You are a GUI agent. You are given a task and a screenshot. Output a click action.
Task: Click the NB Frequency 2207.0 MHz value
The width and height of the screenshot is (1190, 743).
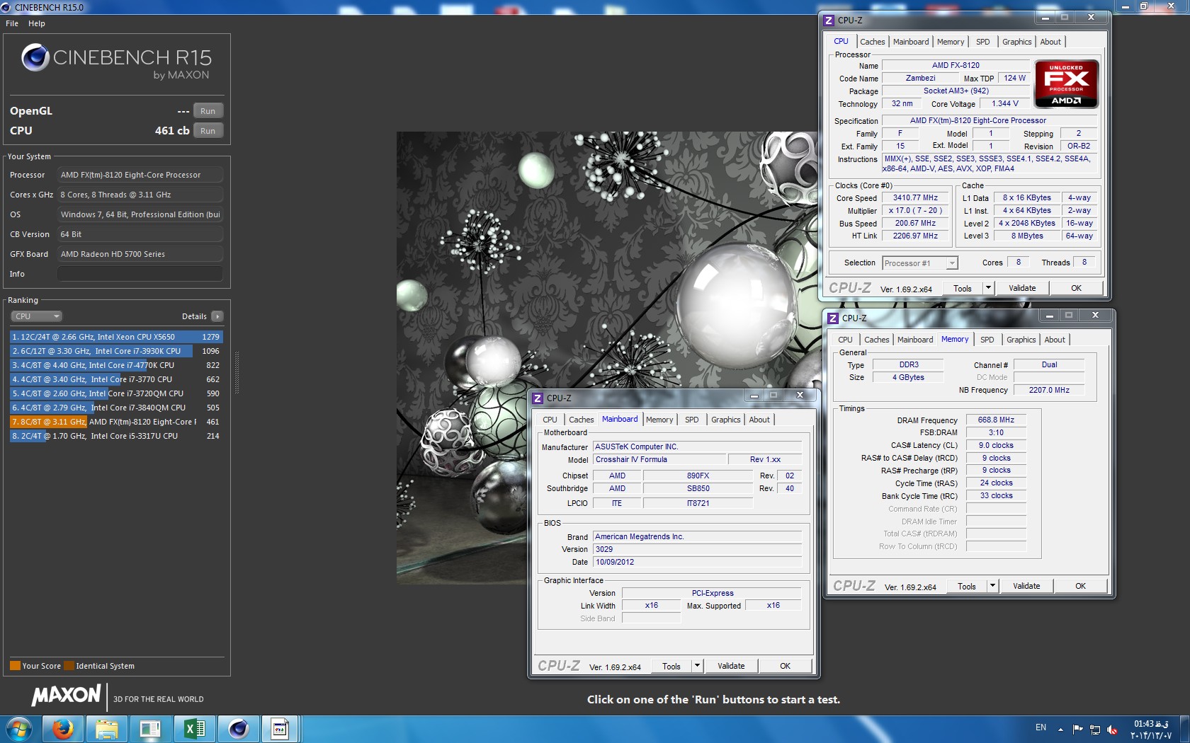(1049, 390)
